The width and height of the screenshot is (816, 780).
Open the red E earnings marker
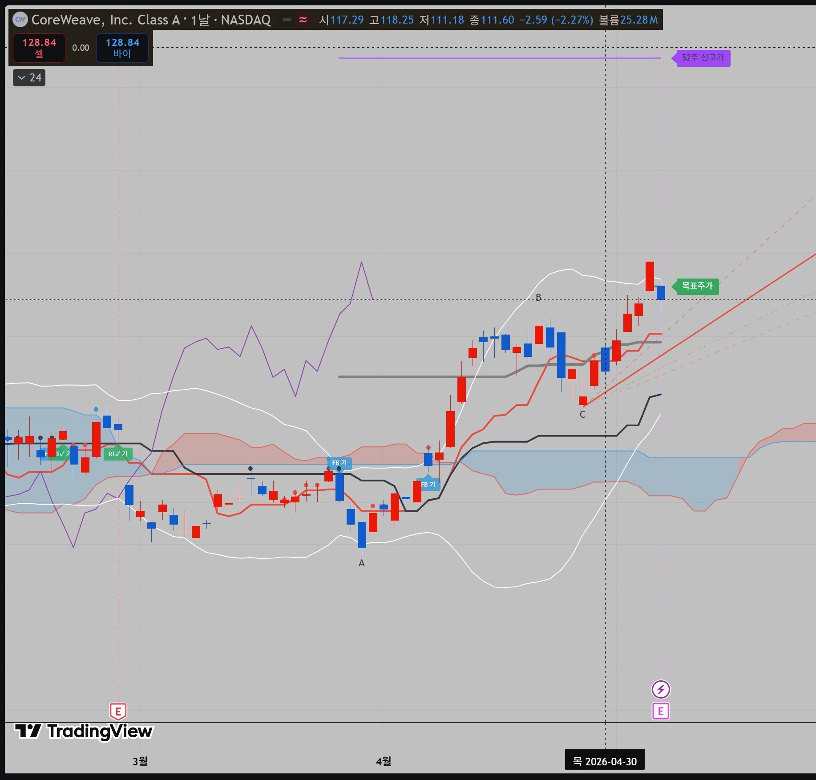118,711
